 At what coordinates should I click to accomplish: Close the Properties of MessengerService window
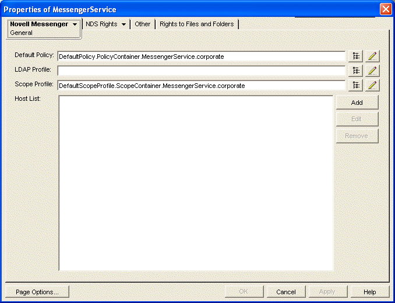(x=385, y=9)
